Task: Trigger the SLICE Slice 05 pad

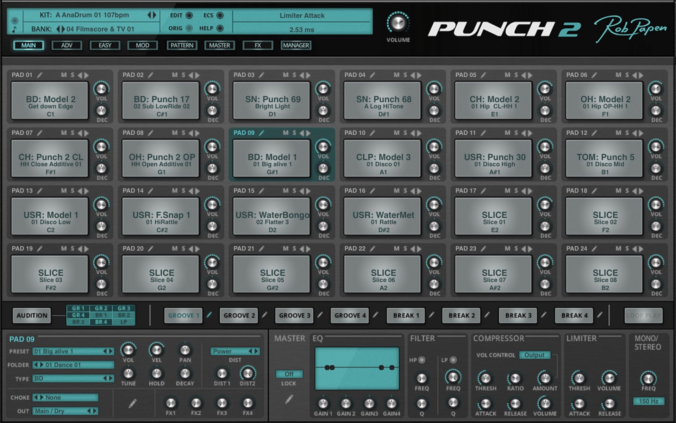Action: (272, 274)
